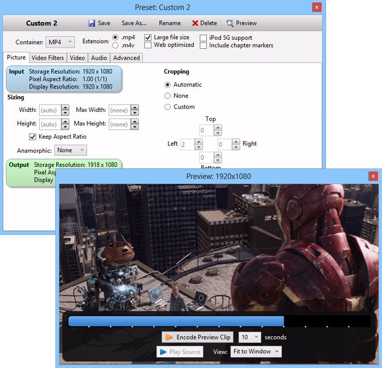Decrease Left crop value with down arrow
The height and width of the screenshot is (368, 382).
pyautogui.click(x=199, y=147)
